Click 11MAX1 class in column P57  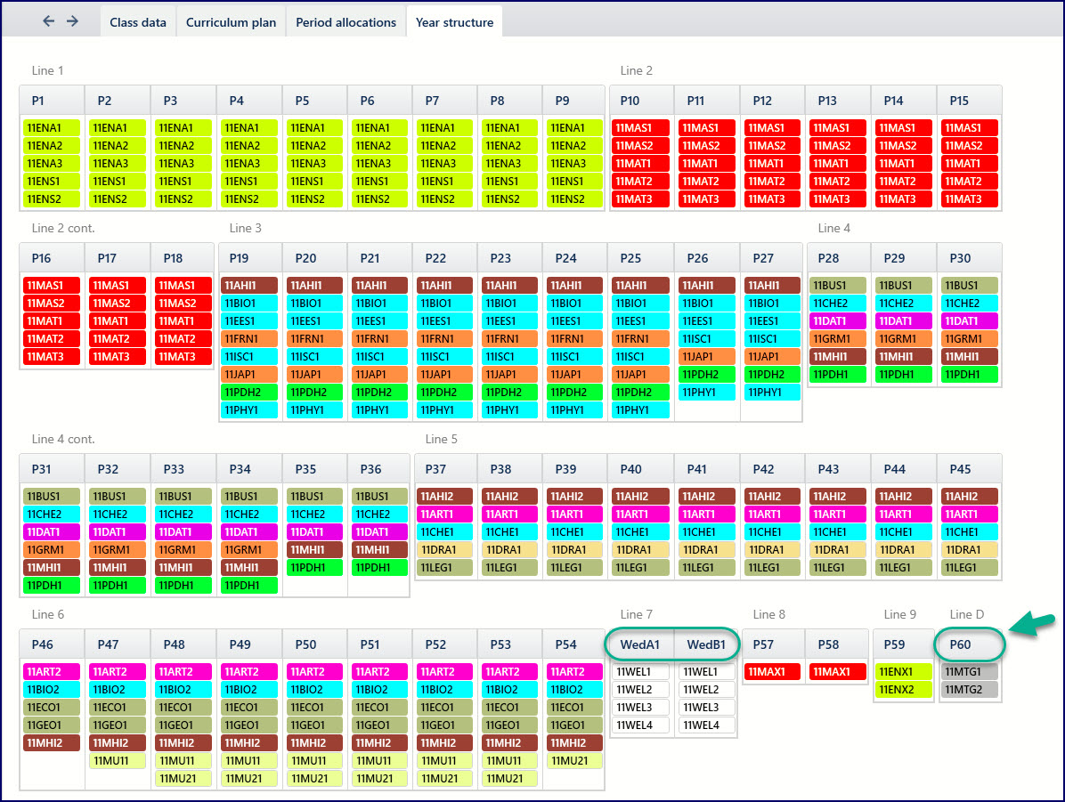[x=772, y=672]
